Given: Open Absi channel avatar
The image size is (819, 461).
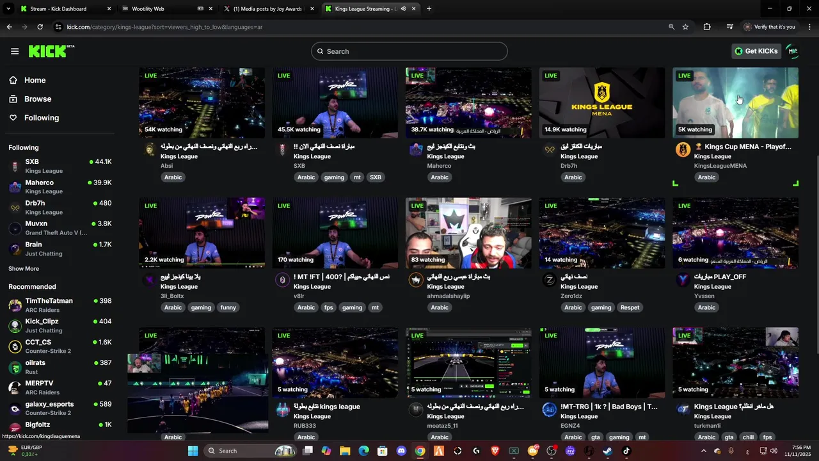Looking at the screenshot, I should pyautogui.click(x=150, y=150).
